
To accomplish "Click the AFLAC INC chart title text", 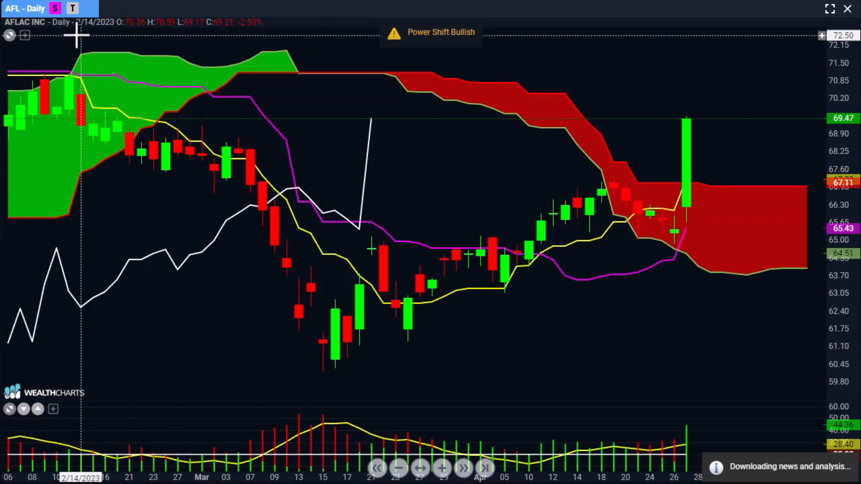I will (x=25, y=22).
